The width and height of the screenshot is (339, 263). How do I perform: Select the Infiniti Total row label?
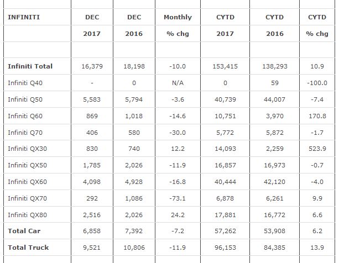(x=30, y=66)
